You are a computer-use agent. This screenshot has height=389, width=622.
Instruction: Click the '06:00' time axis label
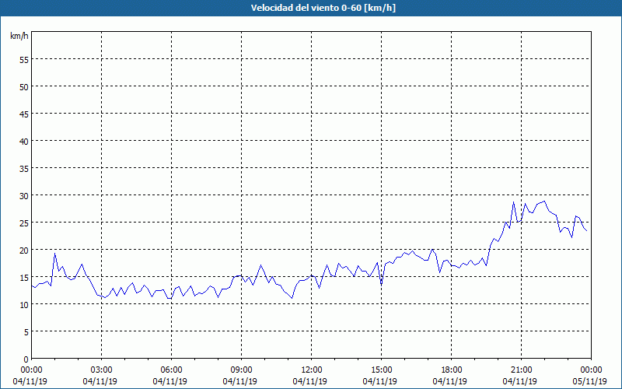pyautogui.click(x=171, y=370)
